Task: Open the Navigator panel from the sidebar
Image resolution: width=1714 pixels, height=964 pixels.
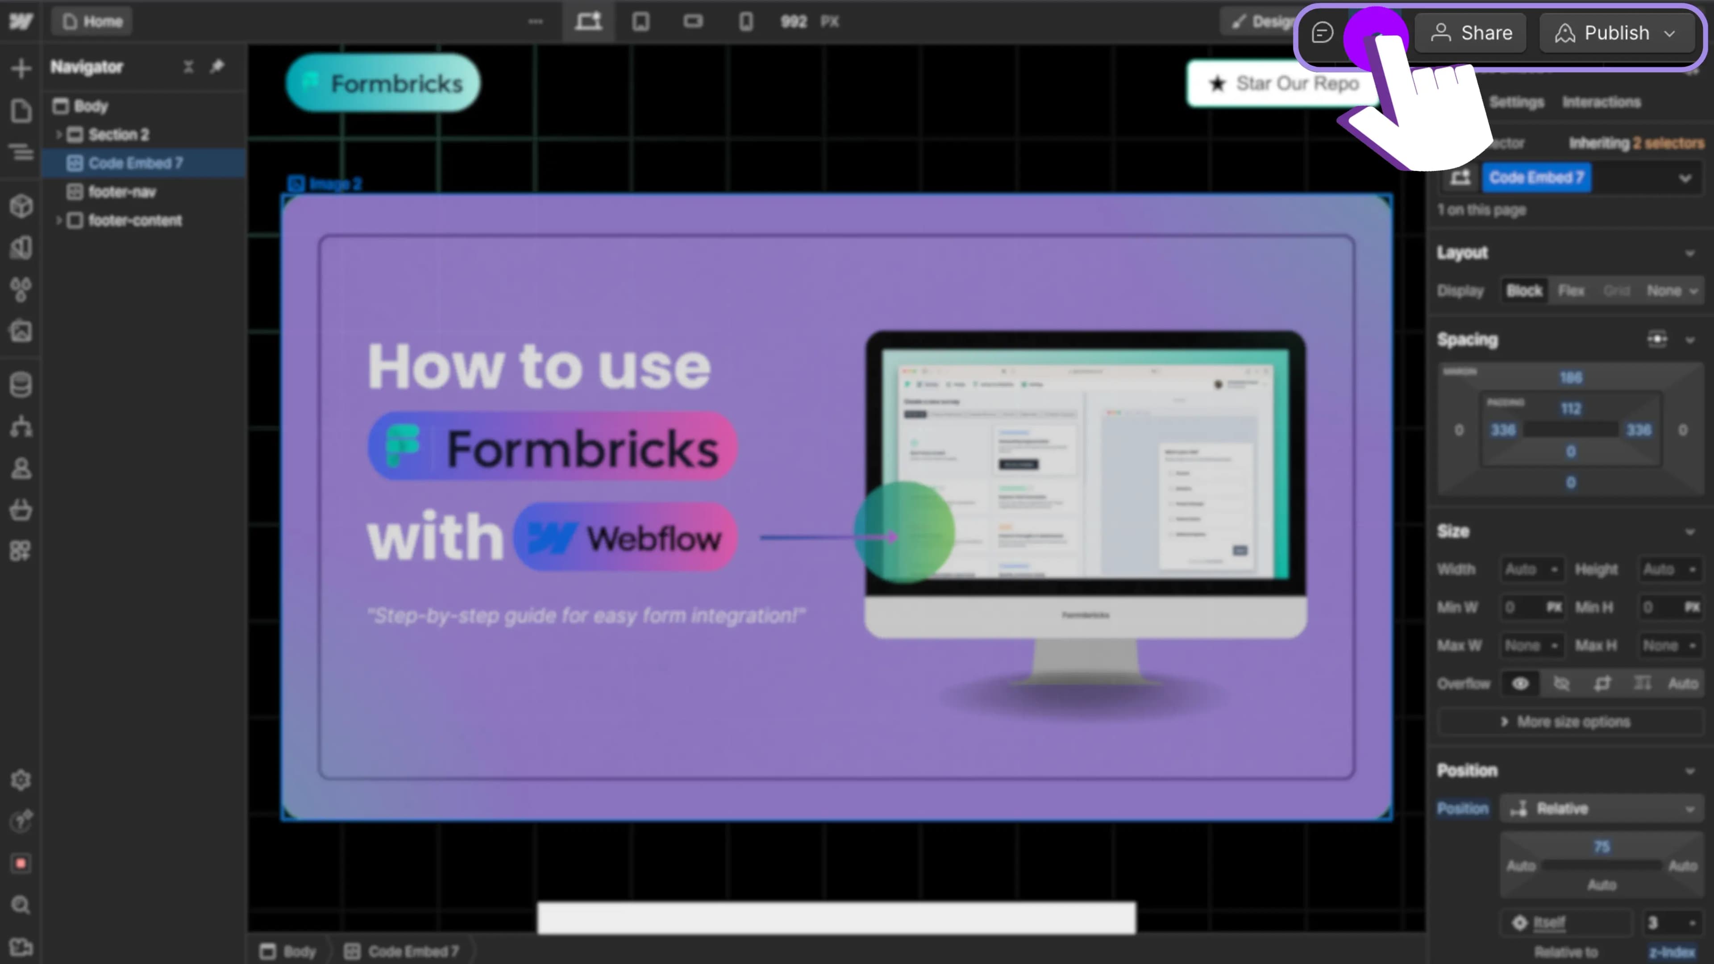Action: coord(21,152)
